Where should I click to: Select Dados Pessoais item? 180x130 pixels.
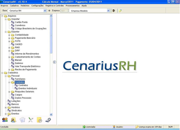pos(23,98)
